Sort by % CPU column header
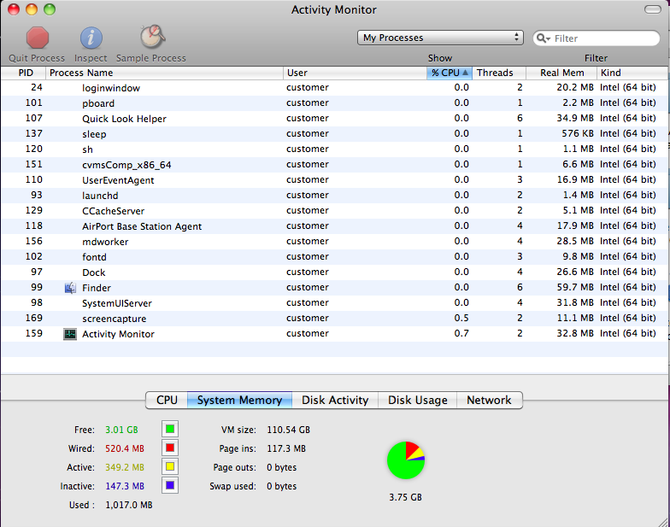Image resolution: width=670 pixels, height=527 pixels. [x=450, y=73]
